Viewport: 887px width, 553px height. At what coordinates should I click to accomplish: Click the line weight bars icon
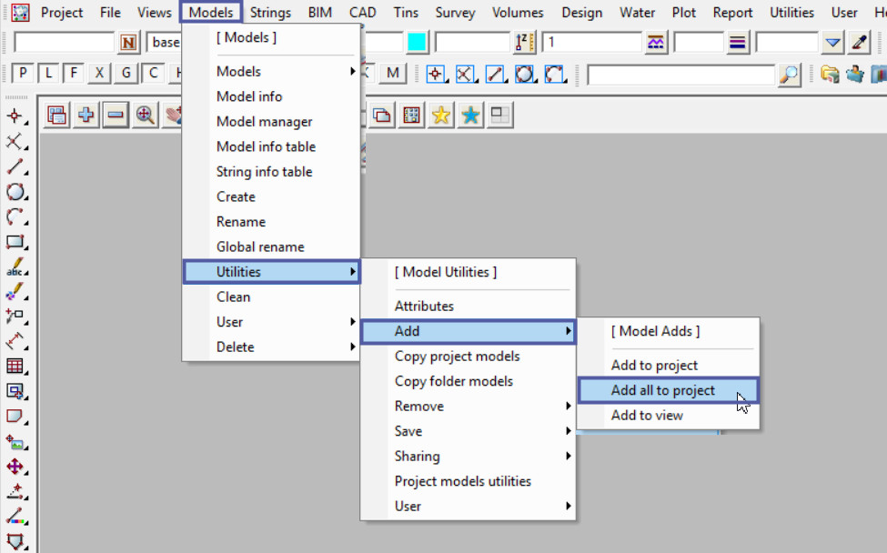[x=737, y=43]
